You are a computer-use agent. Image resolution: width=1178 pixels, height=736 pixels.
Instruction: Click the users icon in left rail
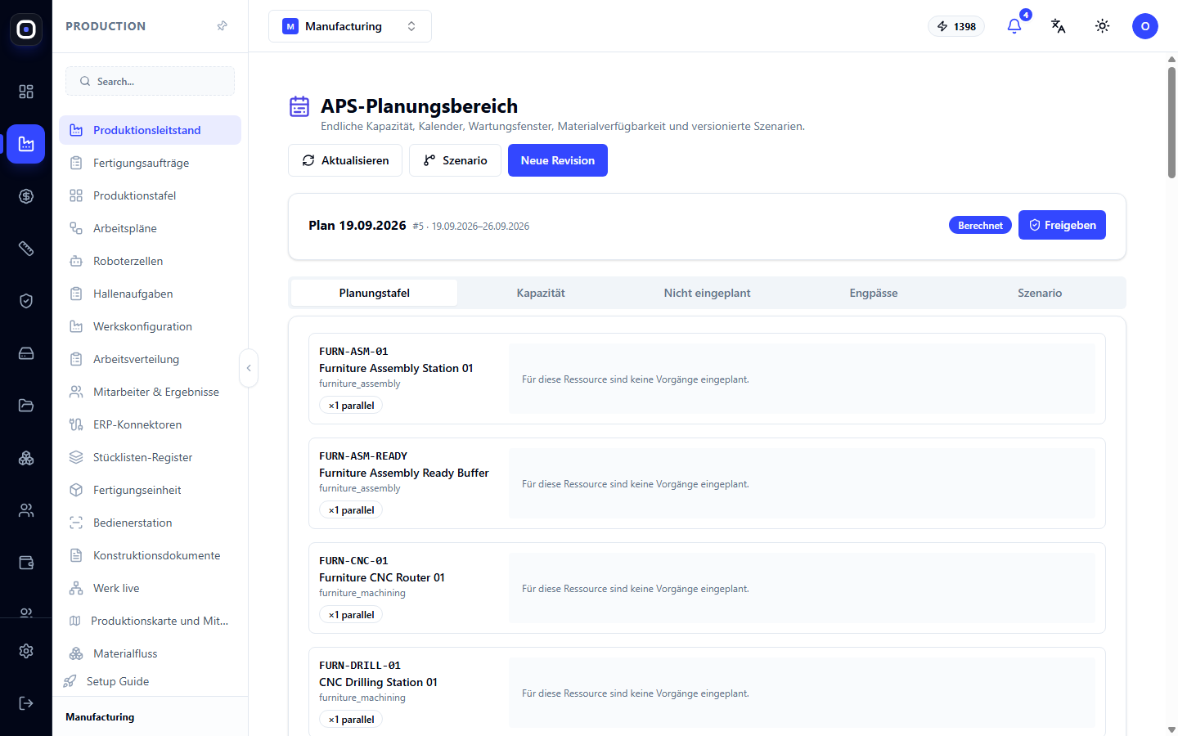coord(26,510)
